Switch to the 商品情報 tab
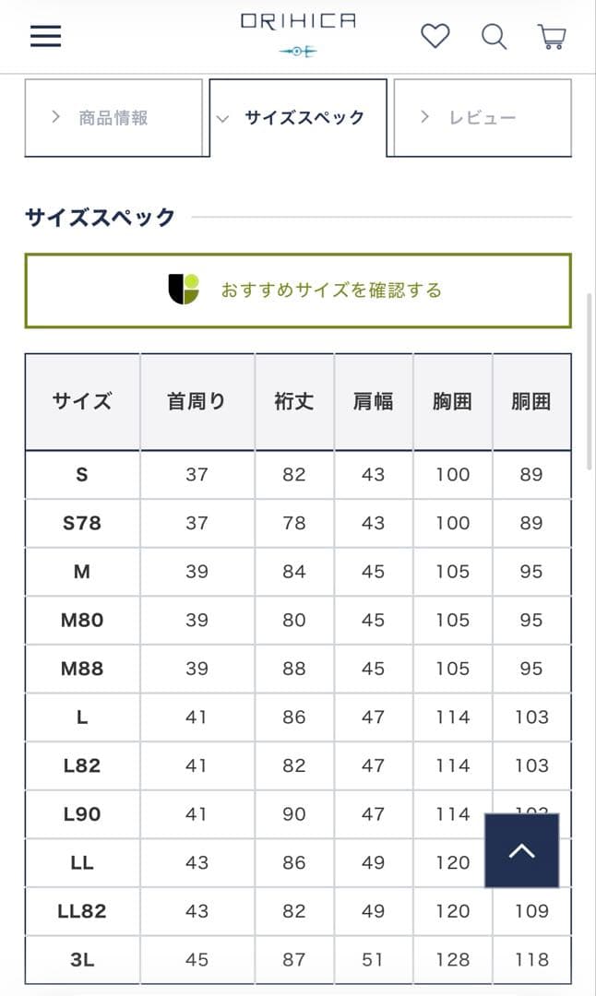The height and width of the screenshot is (996, 596). pyautogui.click(x=113, y=117)
